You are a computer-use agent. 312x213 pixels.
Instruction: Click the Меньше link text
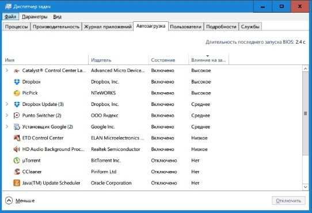(x=25, y=201)
